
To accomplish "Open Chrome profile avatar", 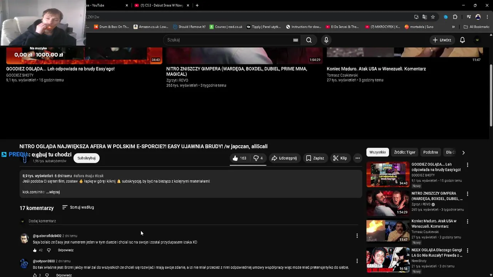I will click(478, 17).
